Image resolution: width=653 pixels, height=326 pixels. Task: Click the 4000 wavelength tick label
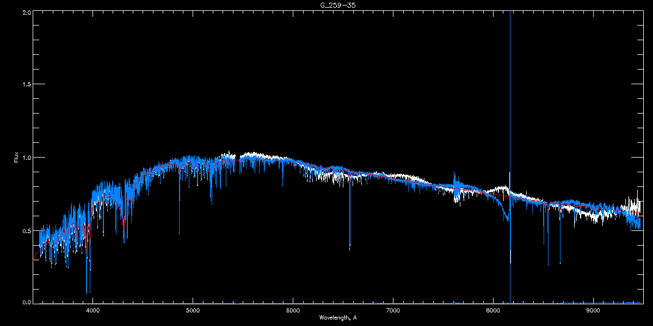(93, 311)
